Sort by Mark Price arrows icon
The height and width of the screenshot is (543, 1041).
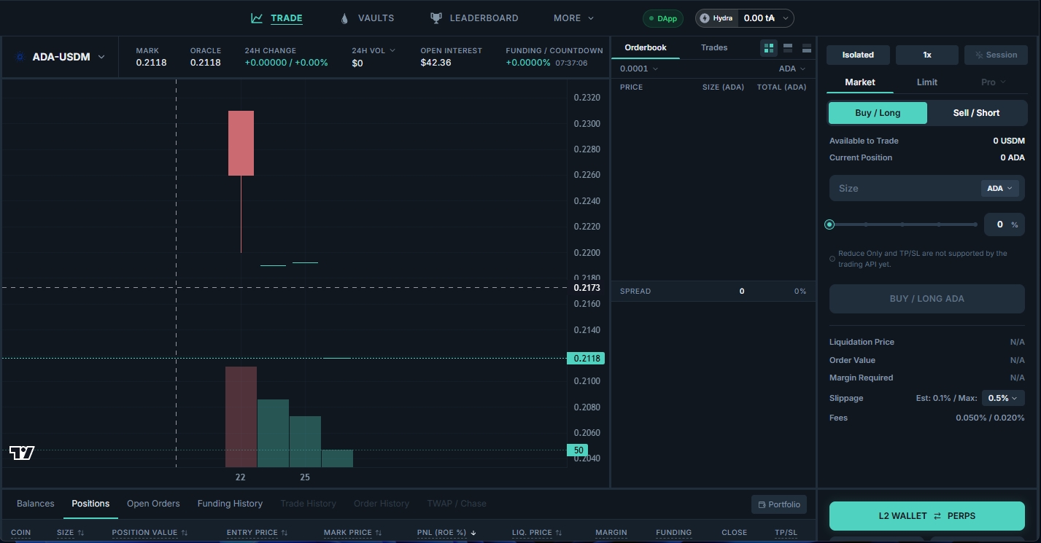click(378, 533)
